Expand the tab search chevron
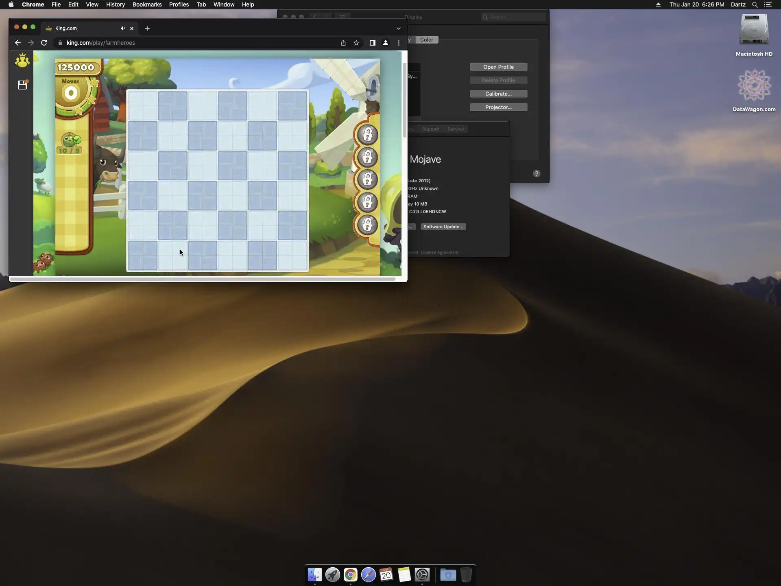The width and height of the screenshot is (781, 586). pos(399,28)
